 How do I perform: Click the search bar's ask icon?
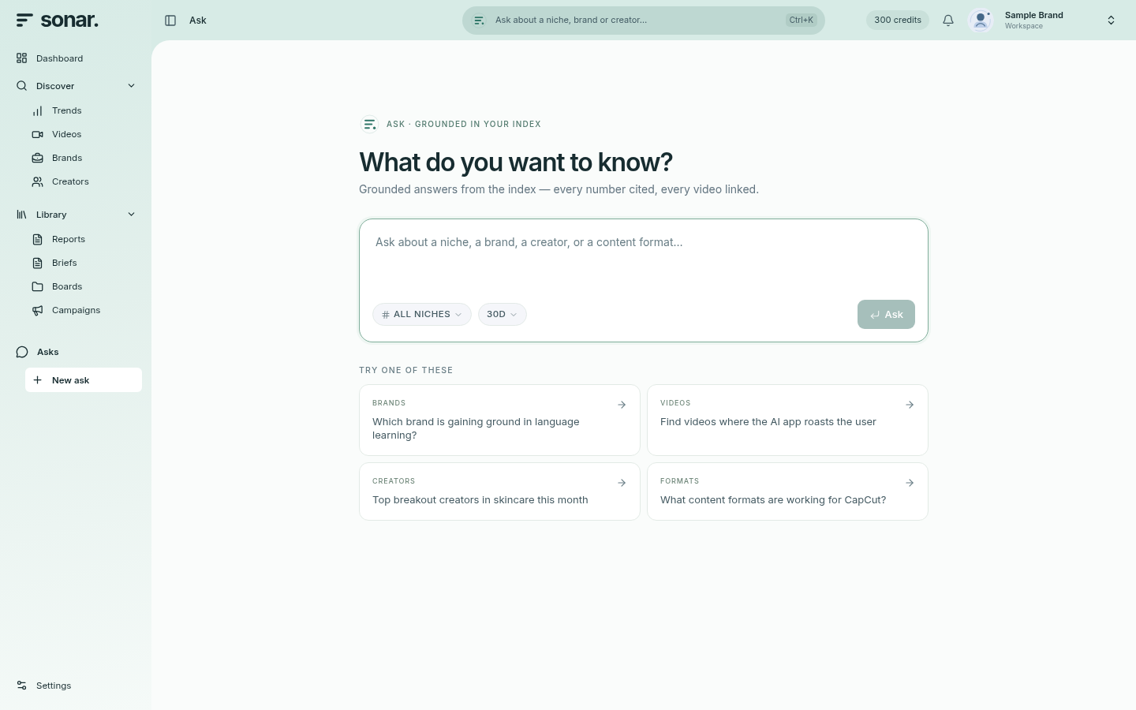(x=479, y=21)
